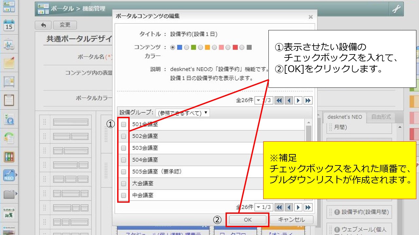Image resolution: width=419 pixels, height=235 pixels.
Task: Open the 設備グループ dropdown
Action: pyautogui.click(x=183, y=113)
